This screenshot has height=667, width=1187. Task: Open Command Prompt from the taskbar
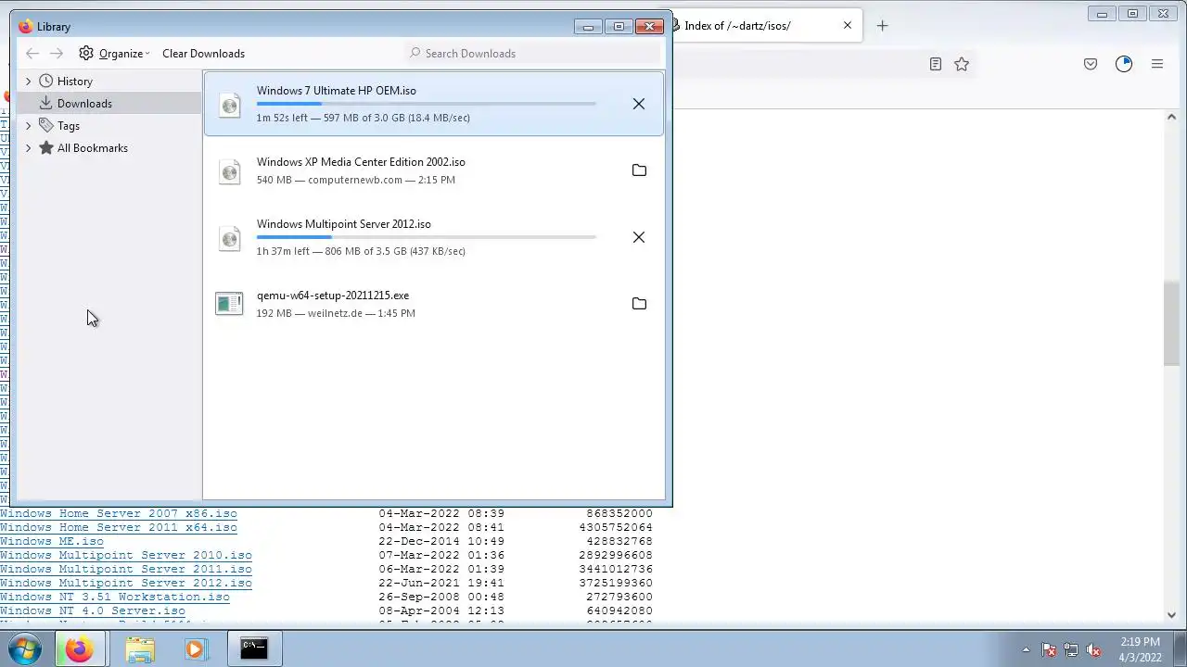(x=253, y=648)
